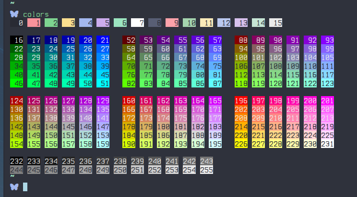Image resolution: width=357 pixels, height=197 pixels.
Task: Click swatch number 14
Action: (x=259, y=23)
